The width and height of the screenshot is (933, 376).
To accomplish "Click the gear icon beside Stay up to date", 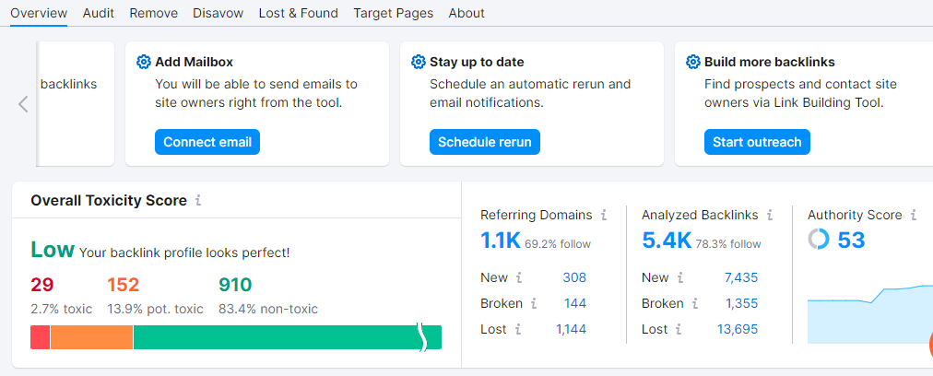I will click(419, 63).
